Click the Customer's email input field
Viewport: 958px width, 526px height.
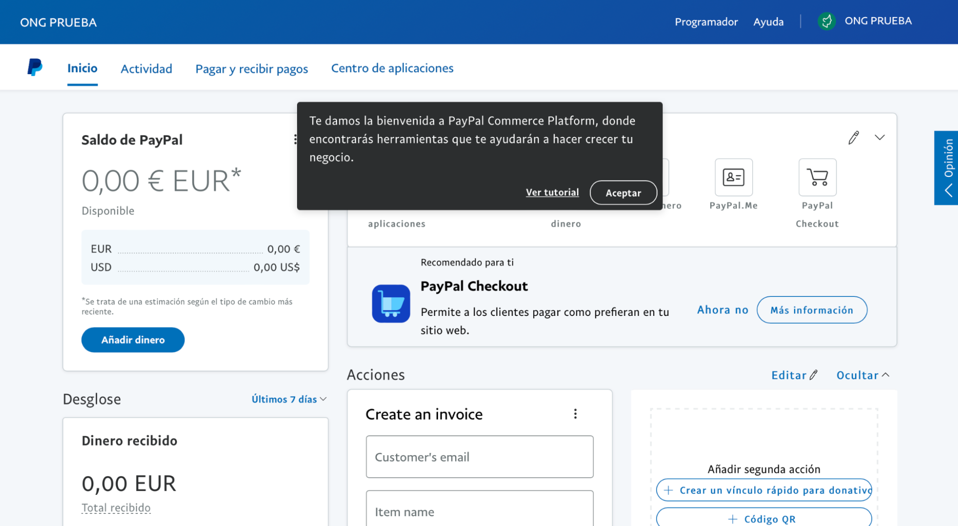click(479, 457)
